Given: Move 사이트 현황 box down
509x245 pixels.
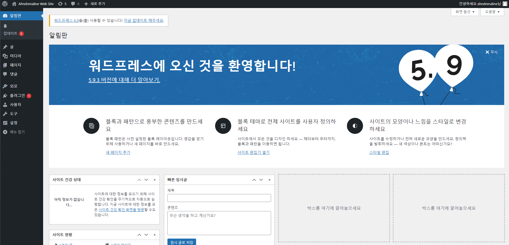Looking at the screenshot, I should point(146,235).
